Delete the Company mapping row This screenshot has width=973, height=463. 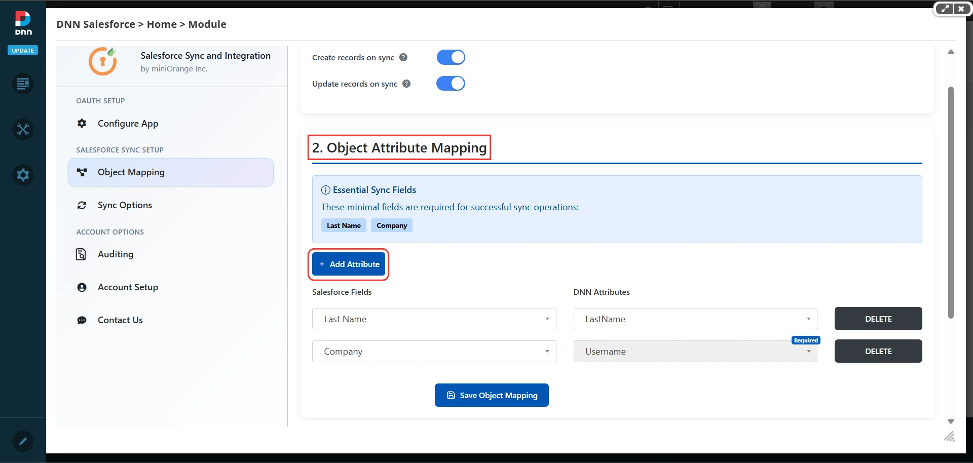[878, 351]
